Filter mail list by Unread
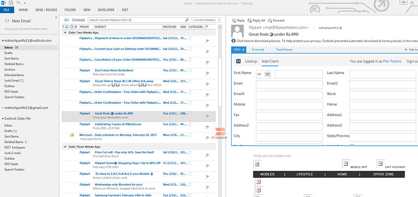418x197 pixels. [x=78, y=20]
